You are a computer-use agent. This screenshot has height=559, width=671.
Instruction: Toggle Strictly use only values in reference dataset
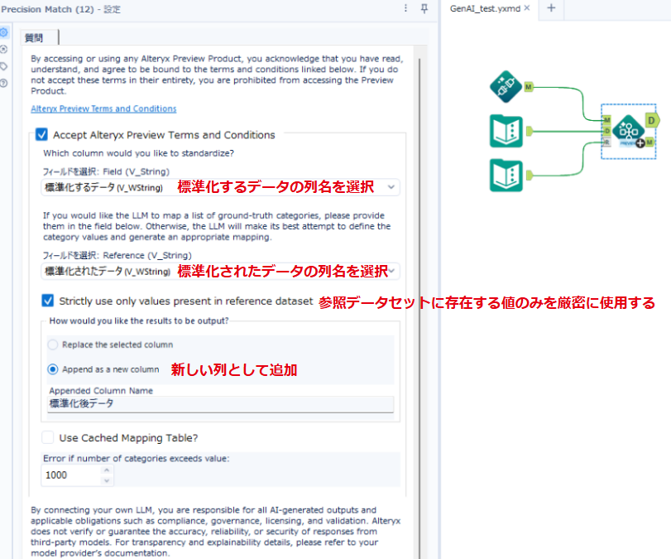click(x=48, y=301)
